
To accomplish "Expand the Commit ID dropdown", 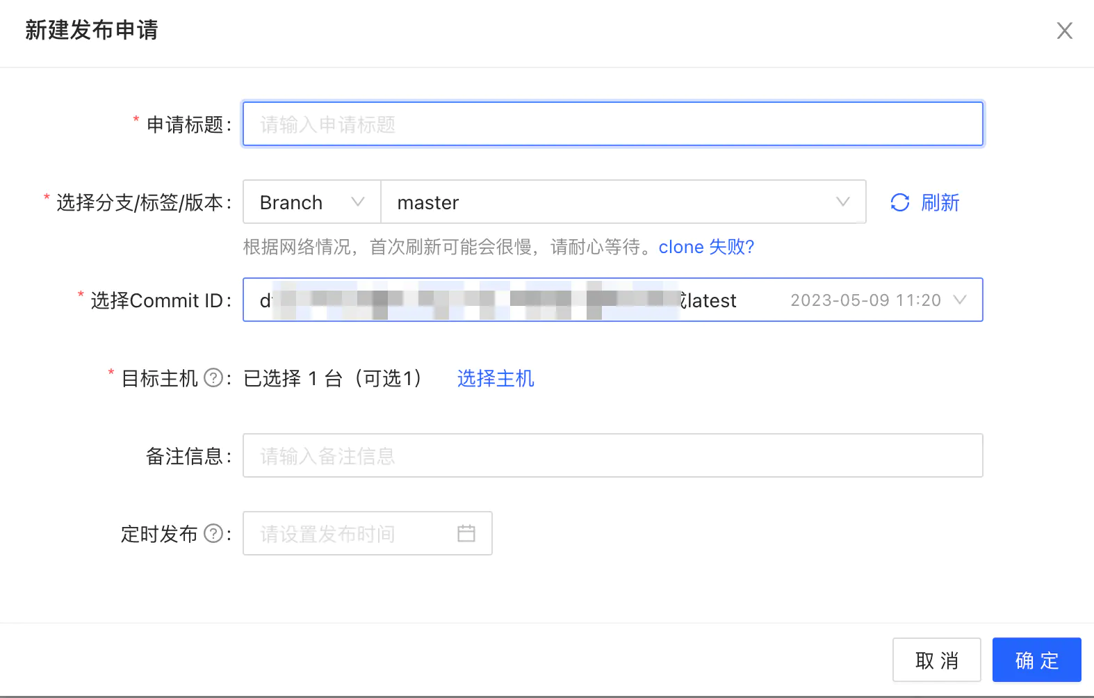I will [612, 300].
